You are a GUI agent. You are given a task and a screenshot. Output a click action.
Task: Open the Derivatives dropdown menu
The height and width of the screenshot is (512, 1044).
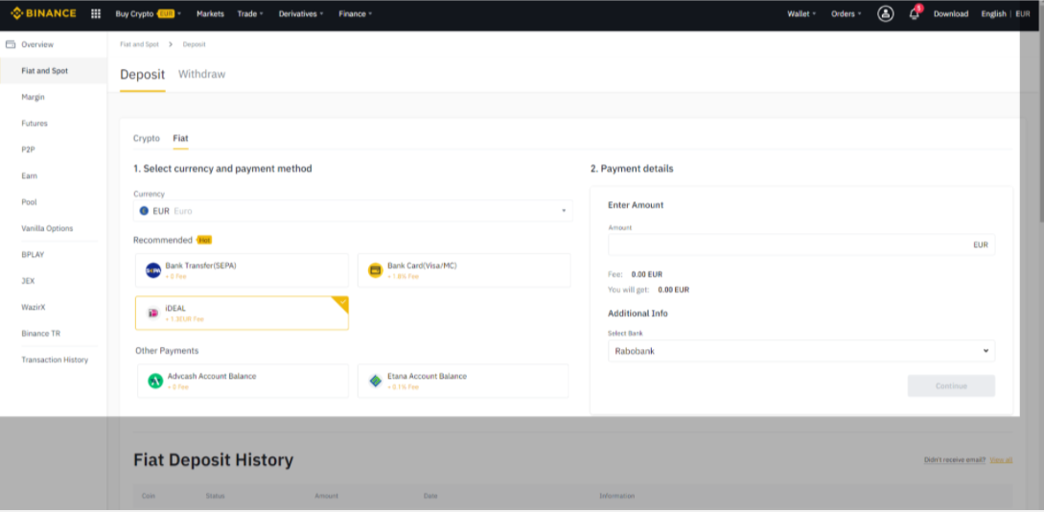(x=301, y=13)
